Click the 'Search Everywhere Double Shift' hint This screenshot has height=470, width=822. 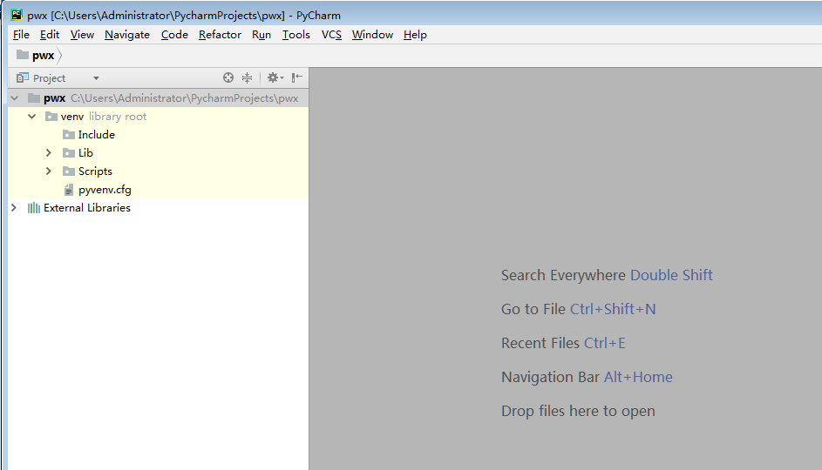607,275
